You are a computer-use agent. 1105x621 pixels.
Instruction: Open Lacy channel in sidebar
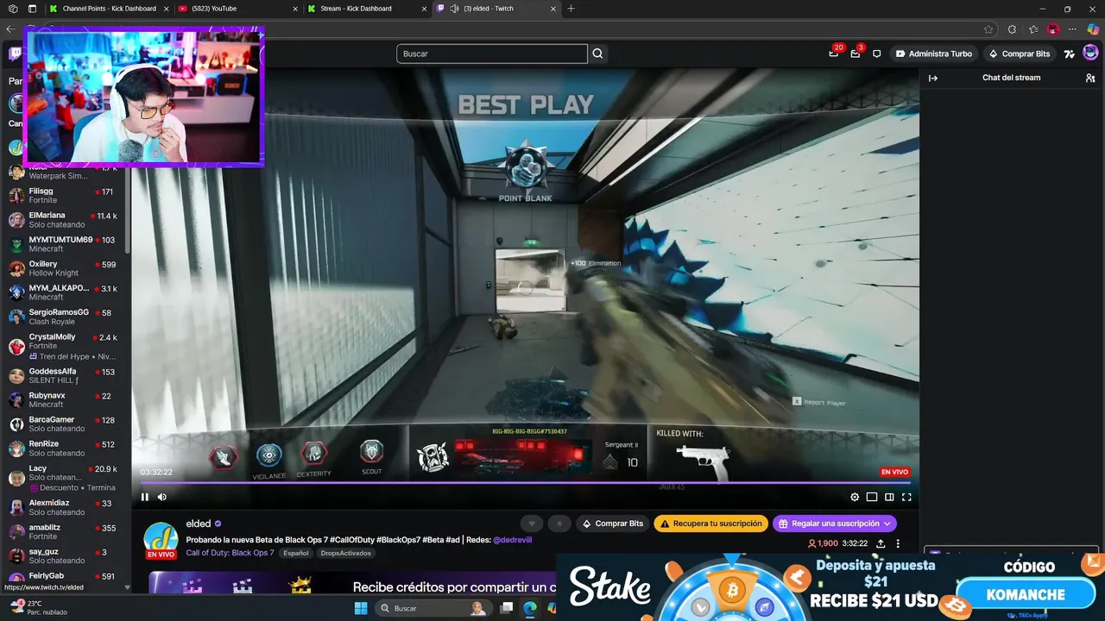point(66,477)
